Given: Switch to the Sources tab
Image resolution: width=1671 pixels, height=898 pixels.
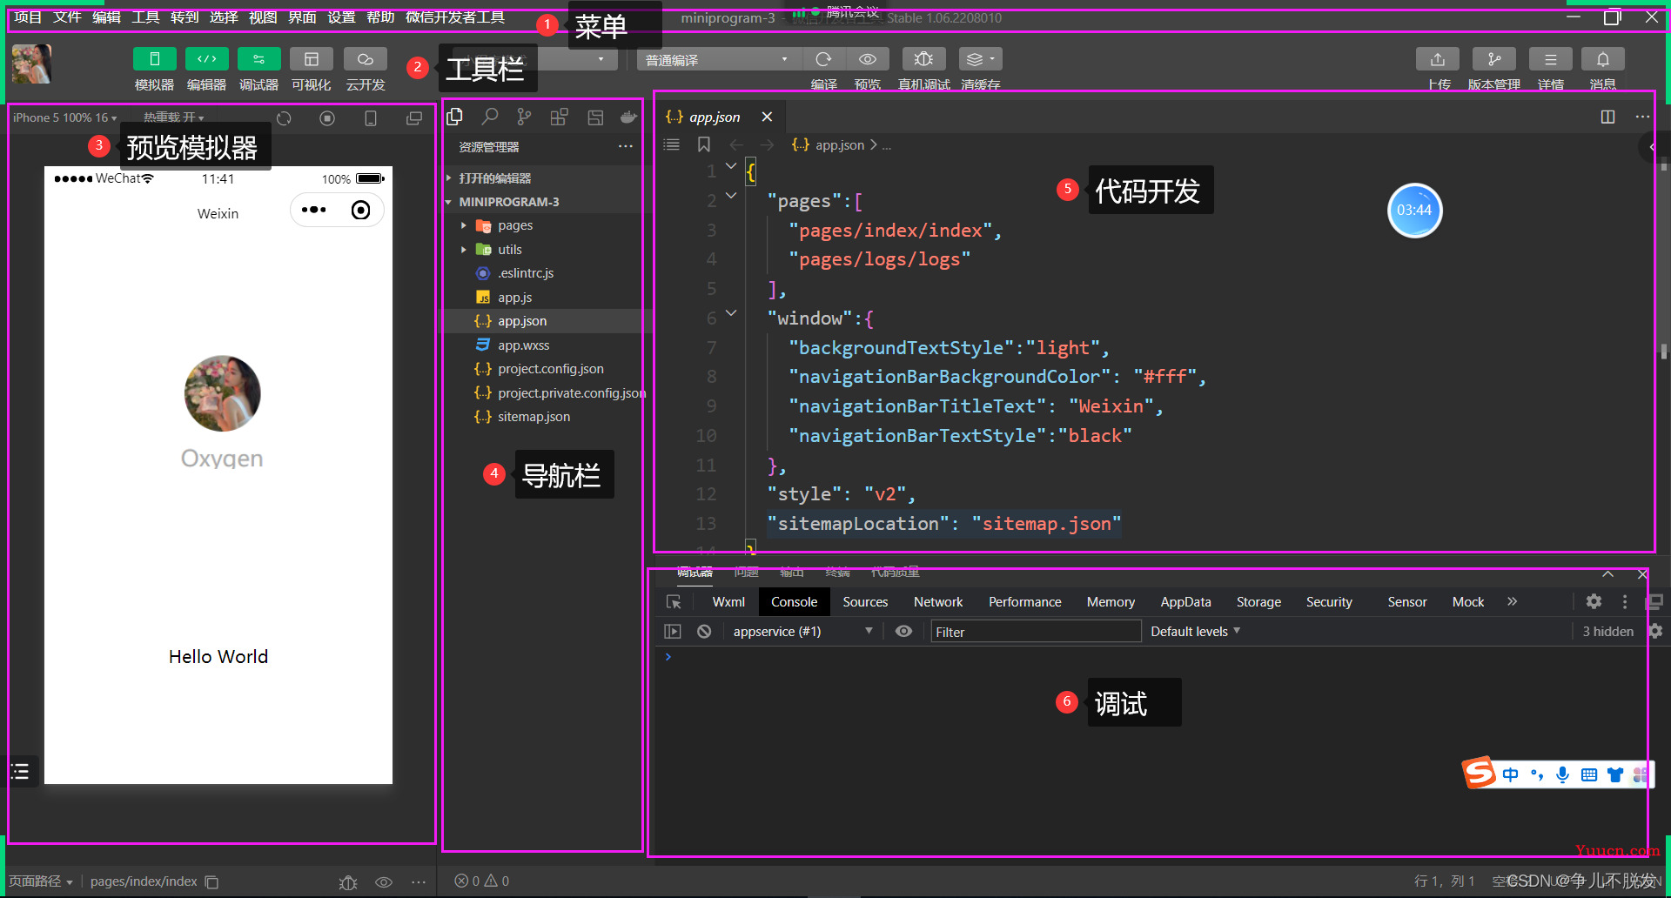Looking at the screenshot, I should click(x=865, y=602).
